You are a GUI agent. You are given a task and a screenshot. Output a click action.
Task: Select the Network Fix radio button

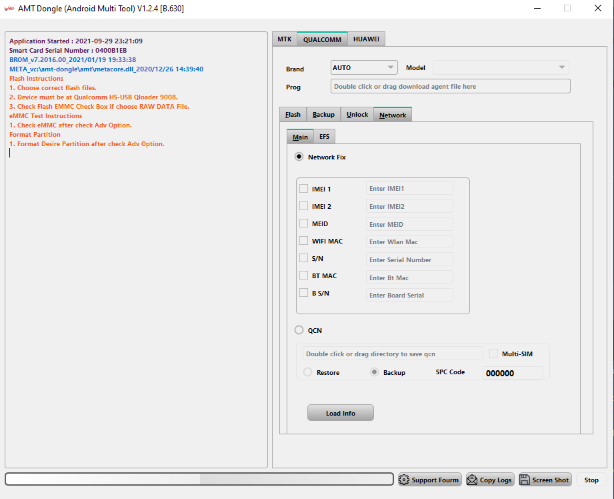coord(299,157)
